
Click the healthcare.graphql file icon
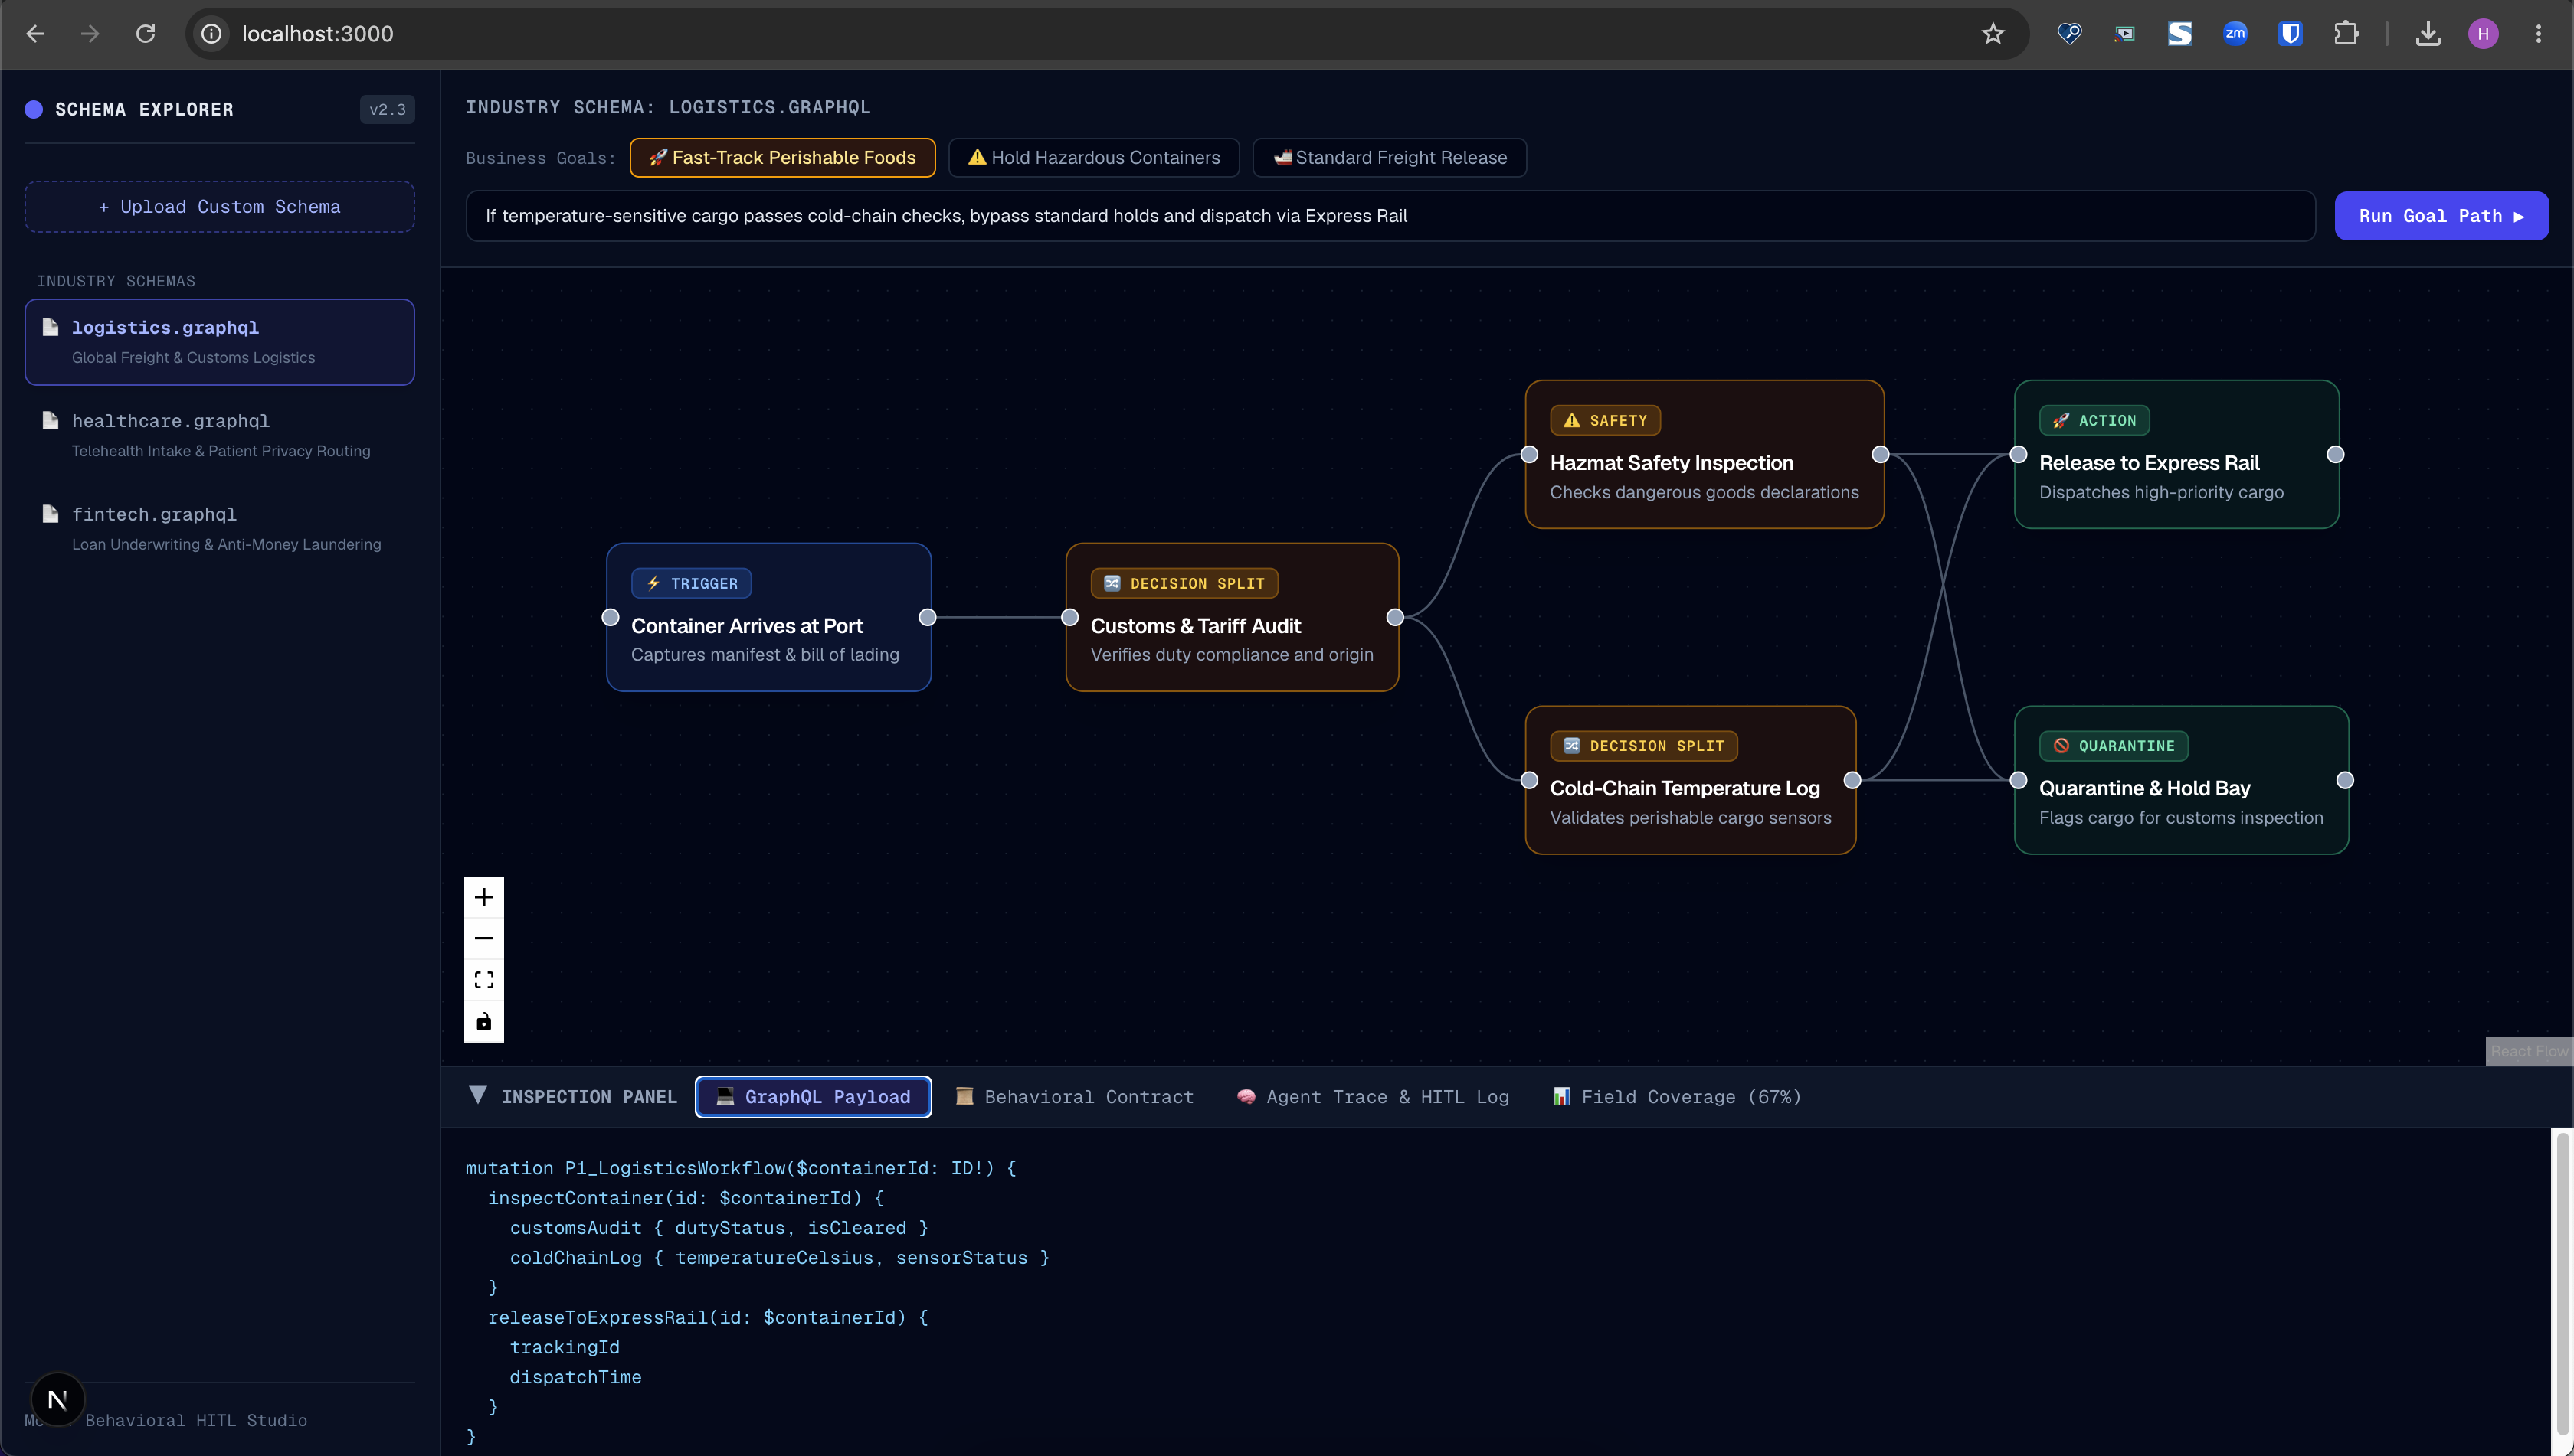pos(50,421)
